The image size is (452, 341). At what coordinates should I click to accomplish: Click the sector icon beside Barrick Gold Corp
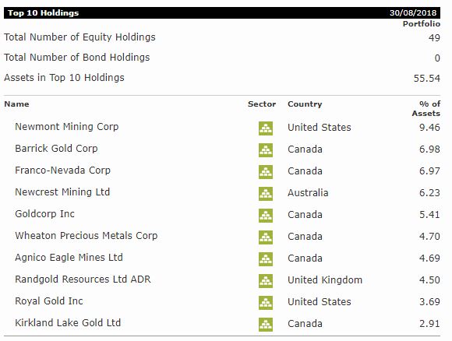(266, 150)
